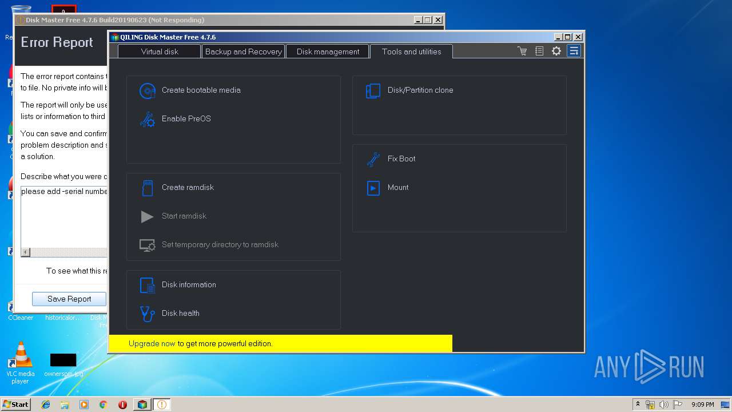The image size is (732, 412).
Task: Click the network icon in system tray
Action: (x=650, y=405)
